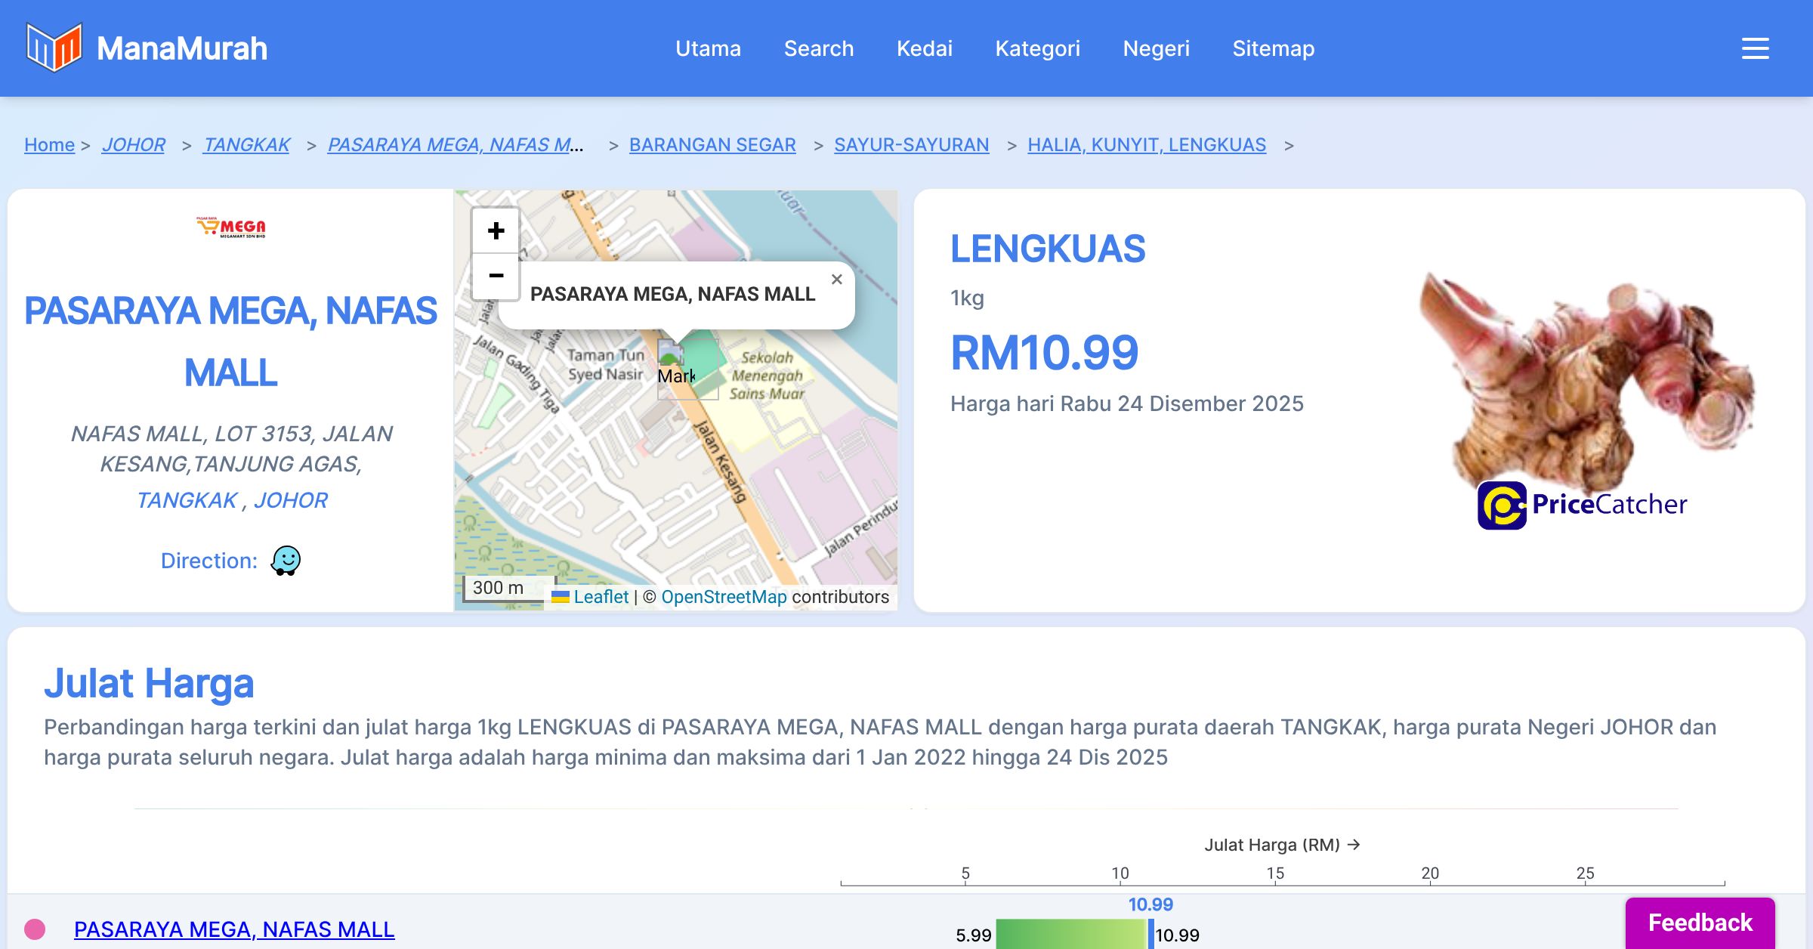This screenshot has width=1813, height=949.
Task: Zoom in on the map
Action: coord(496,230)
